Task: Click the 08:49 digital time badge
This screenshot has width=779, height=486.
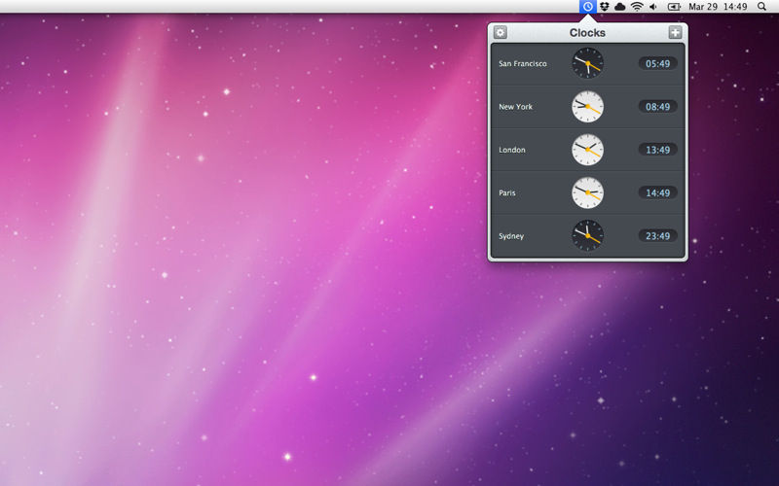Action: (x=658, y=107)
